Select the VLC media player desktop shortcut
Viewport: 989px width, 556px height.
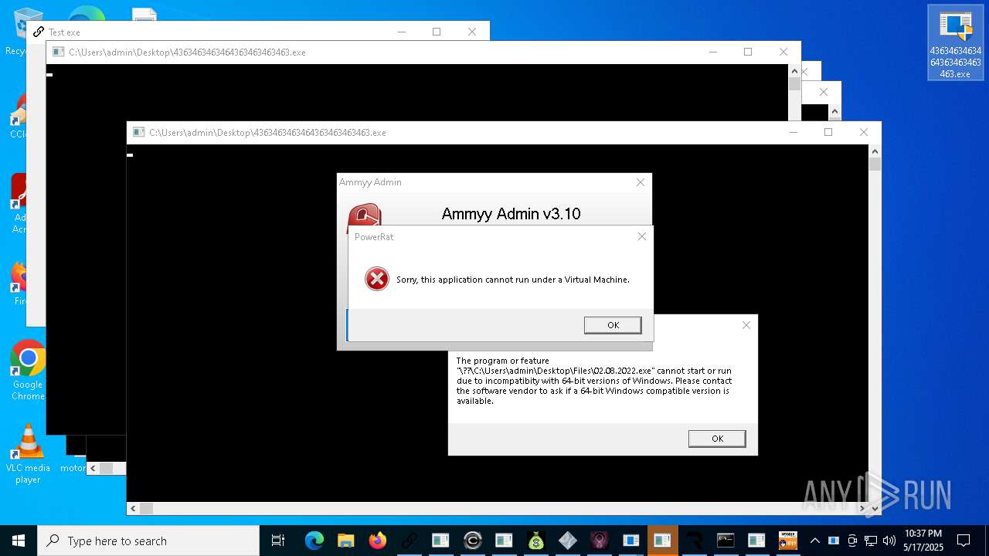click(x=28, y=454)
